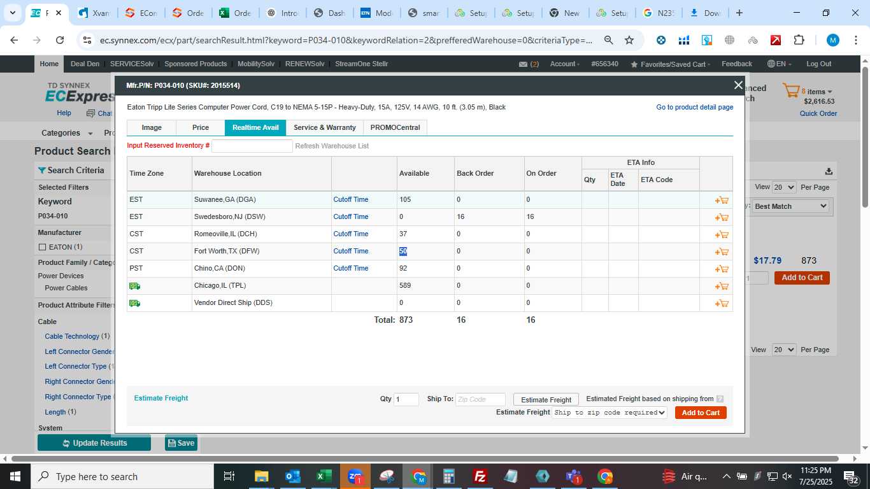Click the browser reload button
This screenshot has width=870, height=489.
point(60,40)
